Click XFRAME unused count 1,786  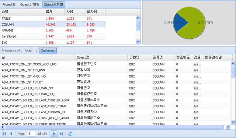coord(91,30)
